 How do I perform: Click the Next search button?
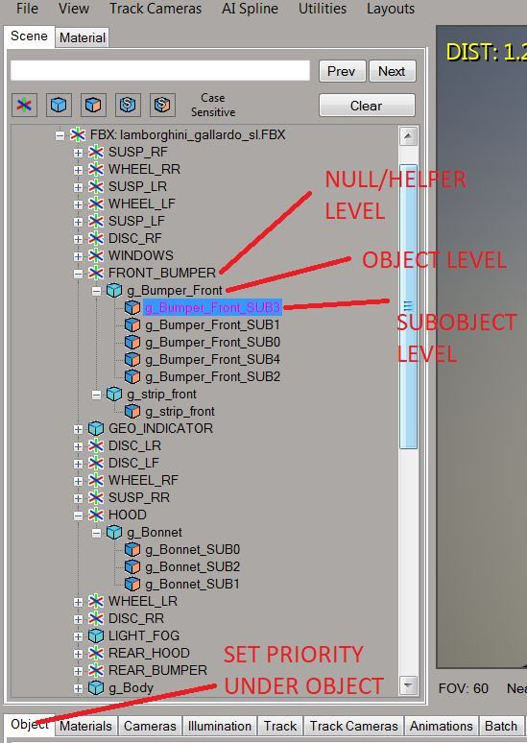click(392, 71)
